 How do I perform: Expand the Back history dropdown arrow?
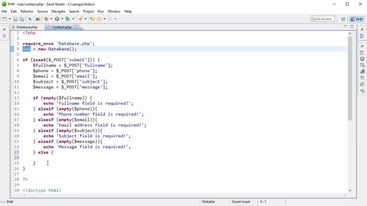coord(104,19)
